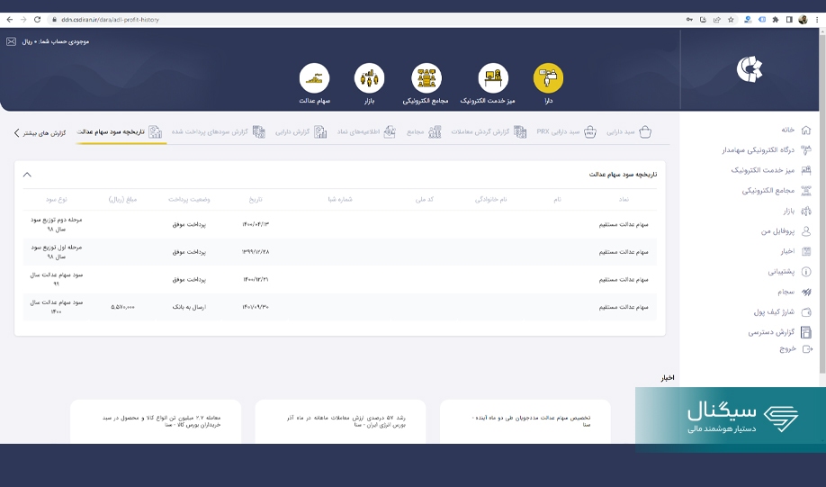This screenshot has height=487, width=826.
Task: Open the Dara (دارا) circular icon
Action: coord(548,78)
